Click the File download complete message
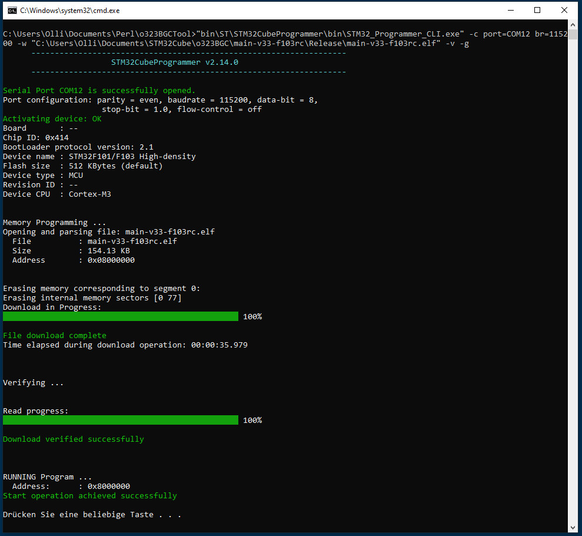Screen dimensions: 582x536 pyautogui.click(x=55, y=336)
